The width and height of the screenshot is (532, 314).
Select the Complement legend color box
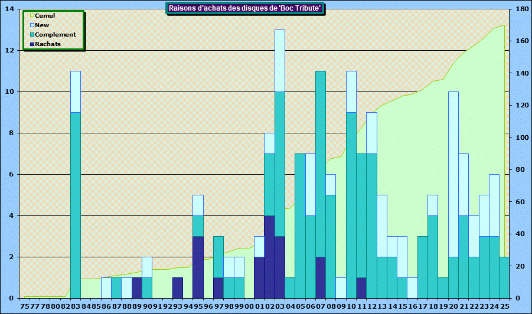[x=31, y=34]
